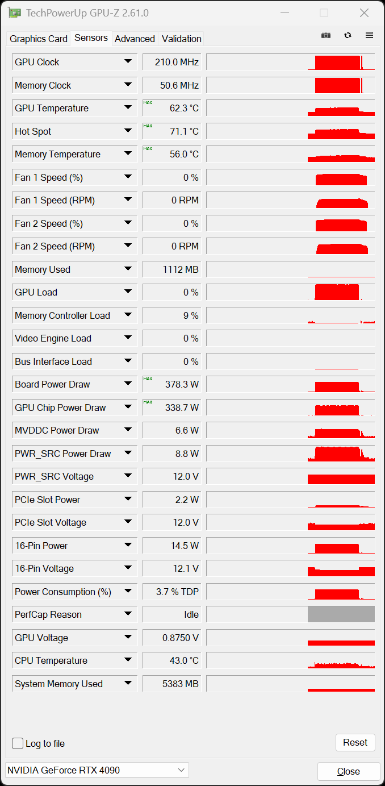Click the screenshot camera icon
The height and width of the screenshot is (786, 385).
coord(325,35)
